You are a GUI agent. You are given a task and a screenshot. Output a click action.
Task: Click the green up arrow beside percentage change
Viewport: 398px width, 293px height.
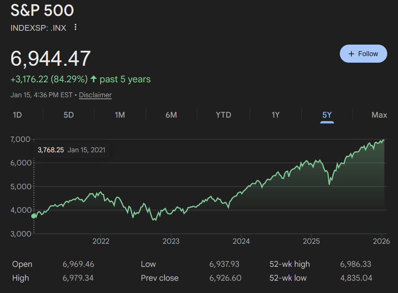94,79
